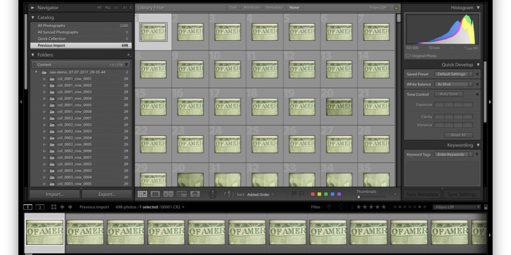The width and height of the screenshot is (511, 255).
Task: Toggle the Original Photo checkbox
Action: [x=408, y=56]
